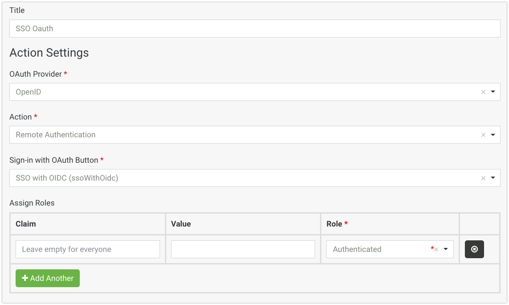
Task: Clear the Authenticated role using x icon
Action: [436, 250]
